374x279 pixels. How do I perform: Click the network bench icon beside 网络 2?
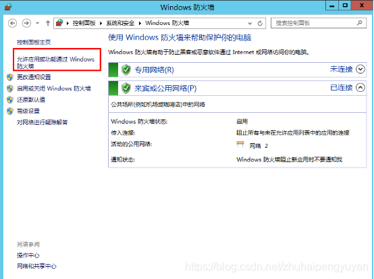240,144
